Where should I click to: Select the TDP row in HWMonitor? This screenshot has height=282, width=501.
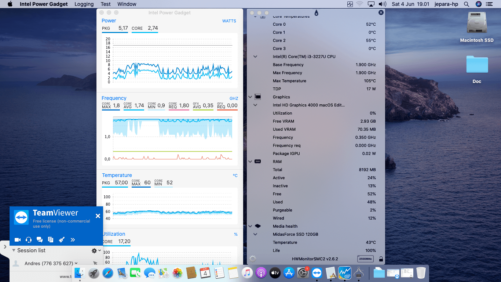coord(316,89)
